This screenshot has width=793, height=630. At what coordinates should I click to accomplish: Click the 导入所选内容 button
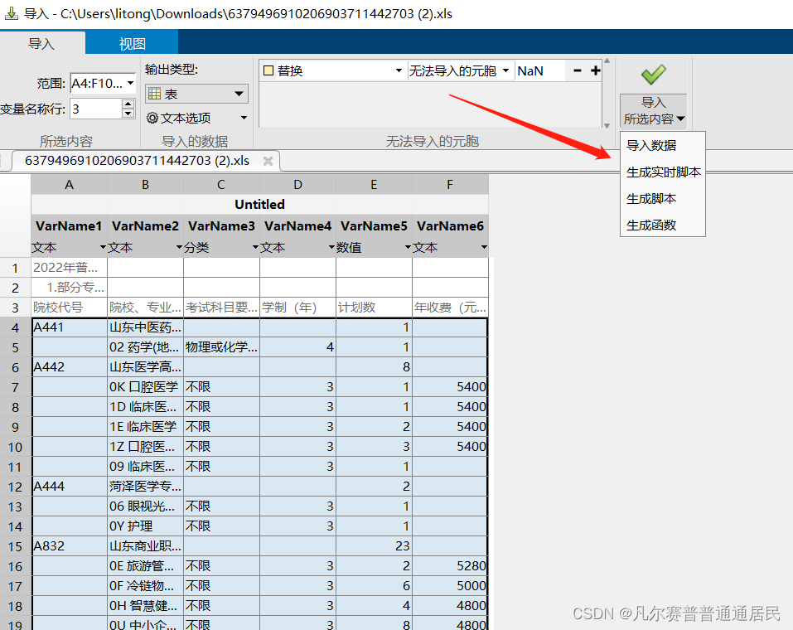(653, 110)
